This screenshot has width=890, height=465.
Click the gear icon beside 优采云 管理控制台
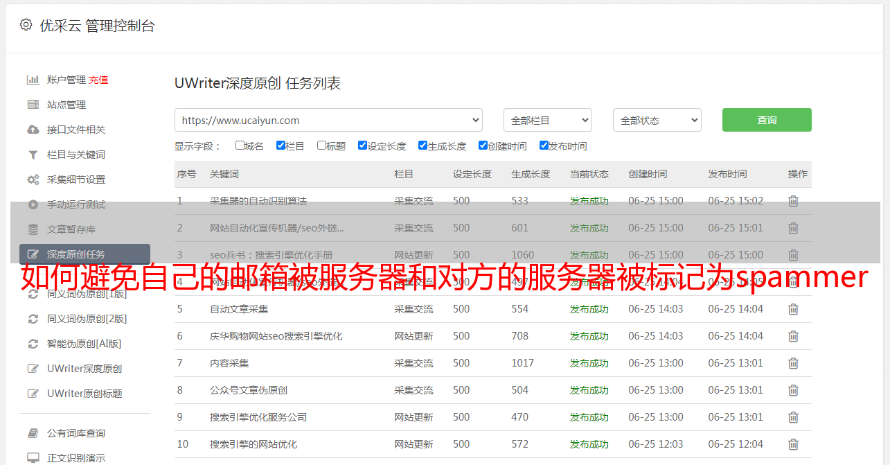pos(26,25)
